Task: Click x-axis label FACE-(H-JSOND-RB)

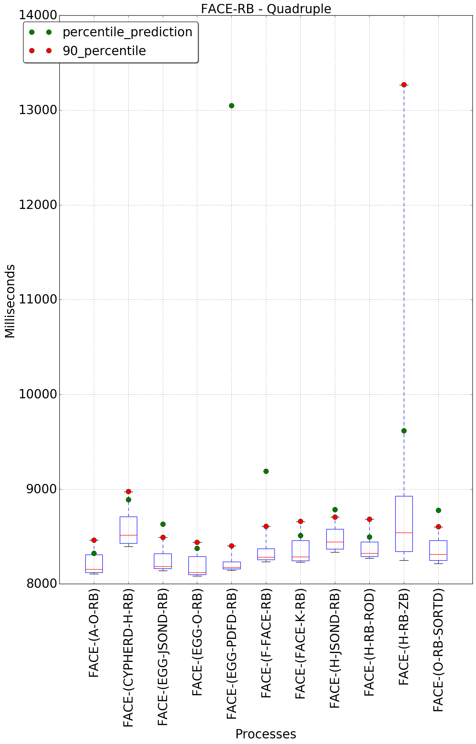Action: 335,649
